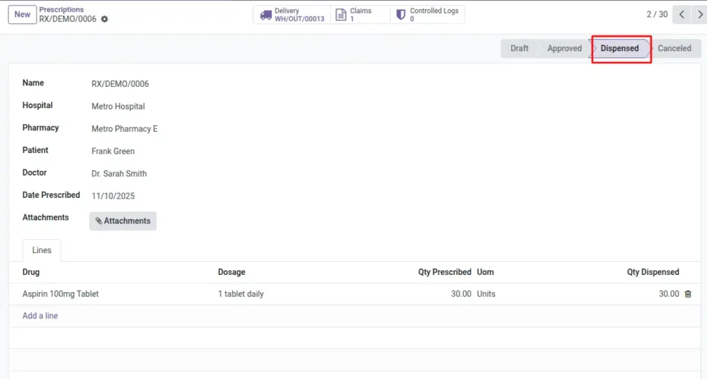The height and width of the screenshot is (379, 707).
Task: Sort by the Dosage column header
Action: tap(232, 272)
